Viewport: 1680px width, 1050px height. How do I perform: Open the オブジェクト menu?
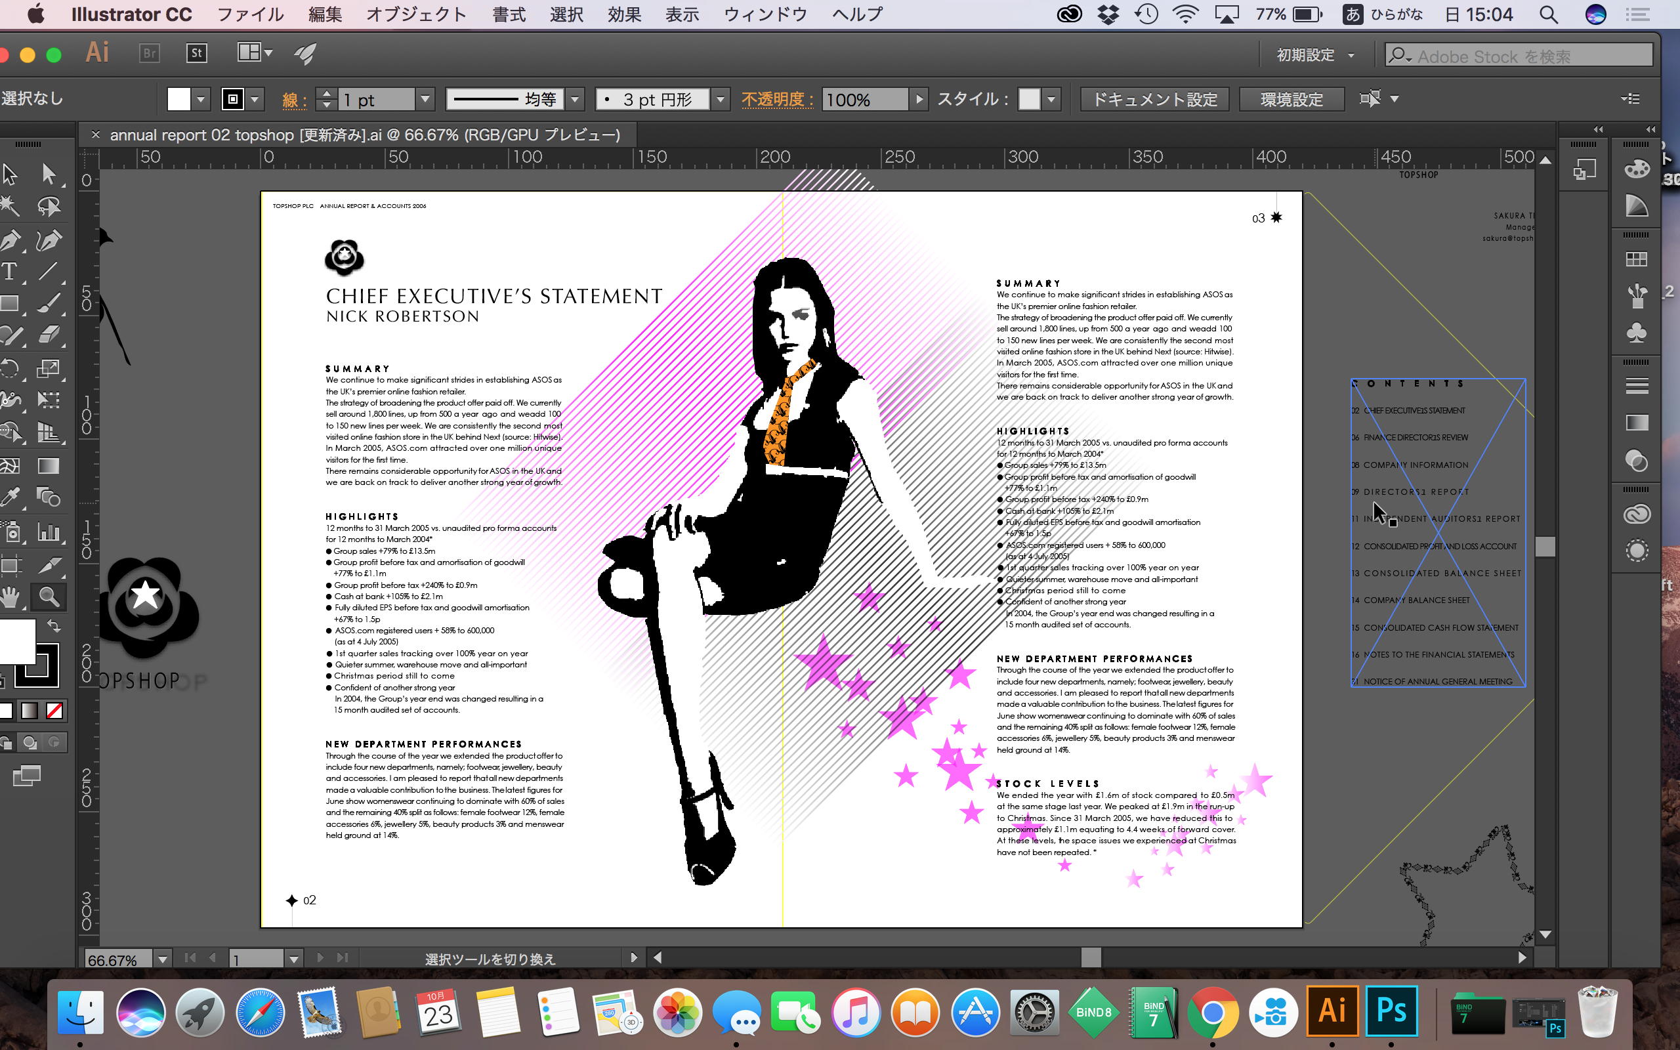[416, 14]
